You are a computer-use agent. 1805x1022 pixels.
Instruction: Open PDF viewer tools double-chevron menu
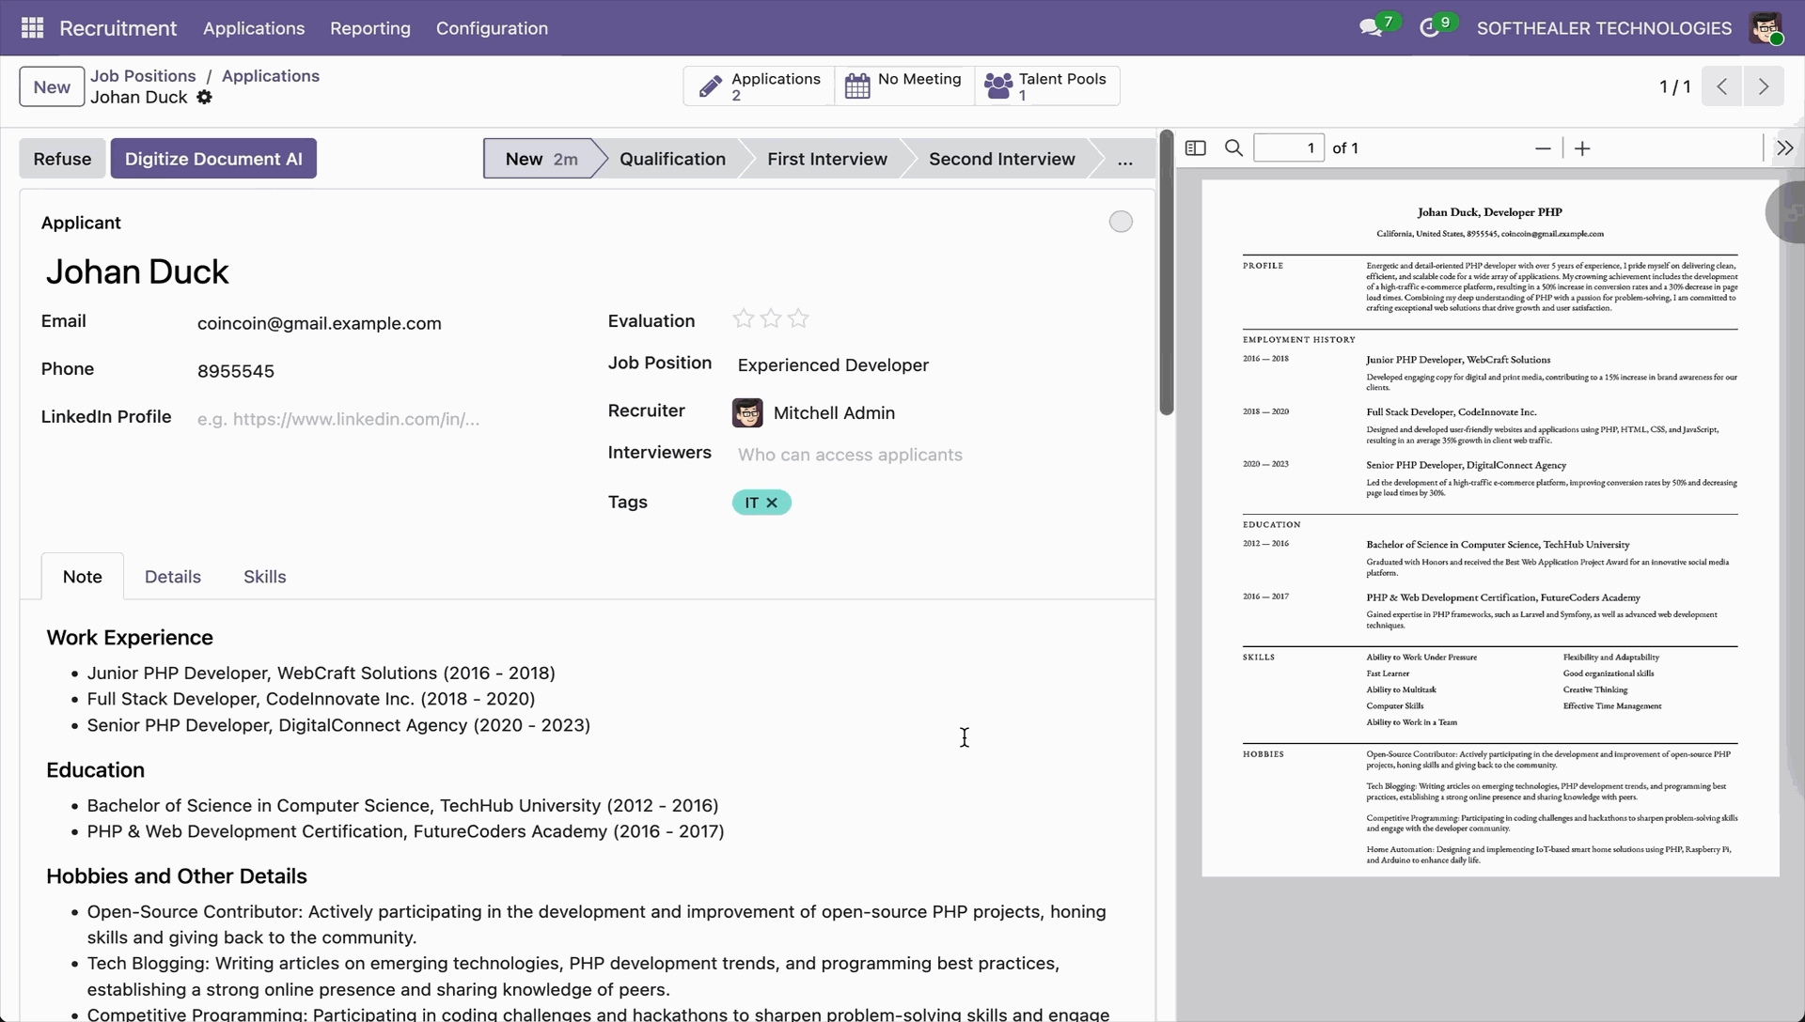click(x=1784, y=148)
